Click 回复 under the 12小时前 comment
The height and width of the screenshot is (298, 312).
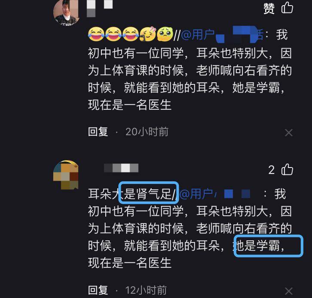click(x=98, y=290)
